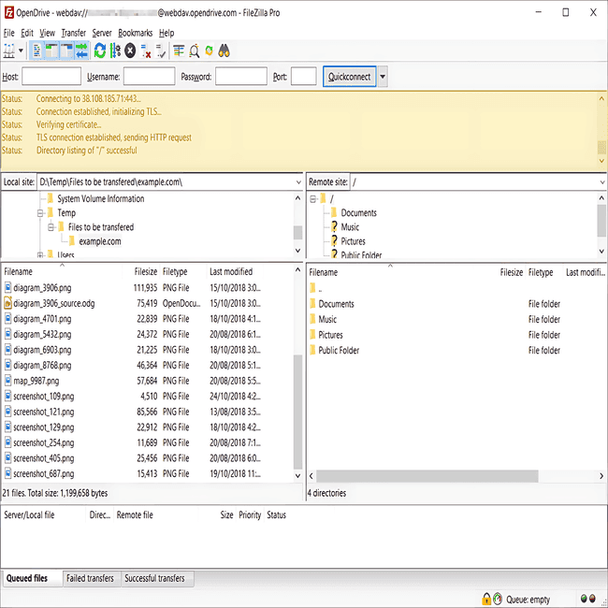
Task: Select Pictures folder icon in remote list
Action: pos(313,335)
